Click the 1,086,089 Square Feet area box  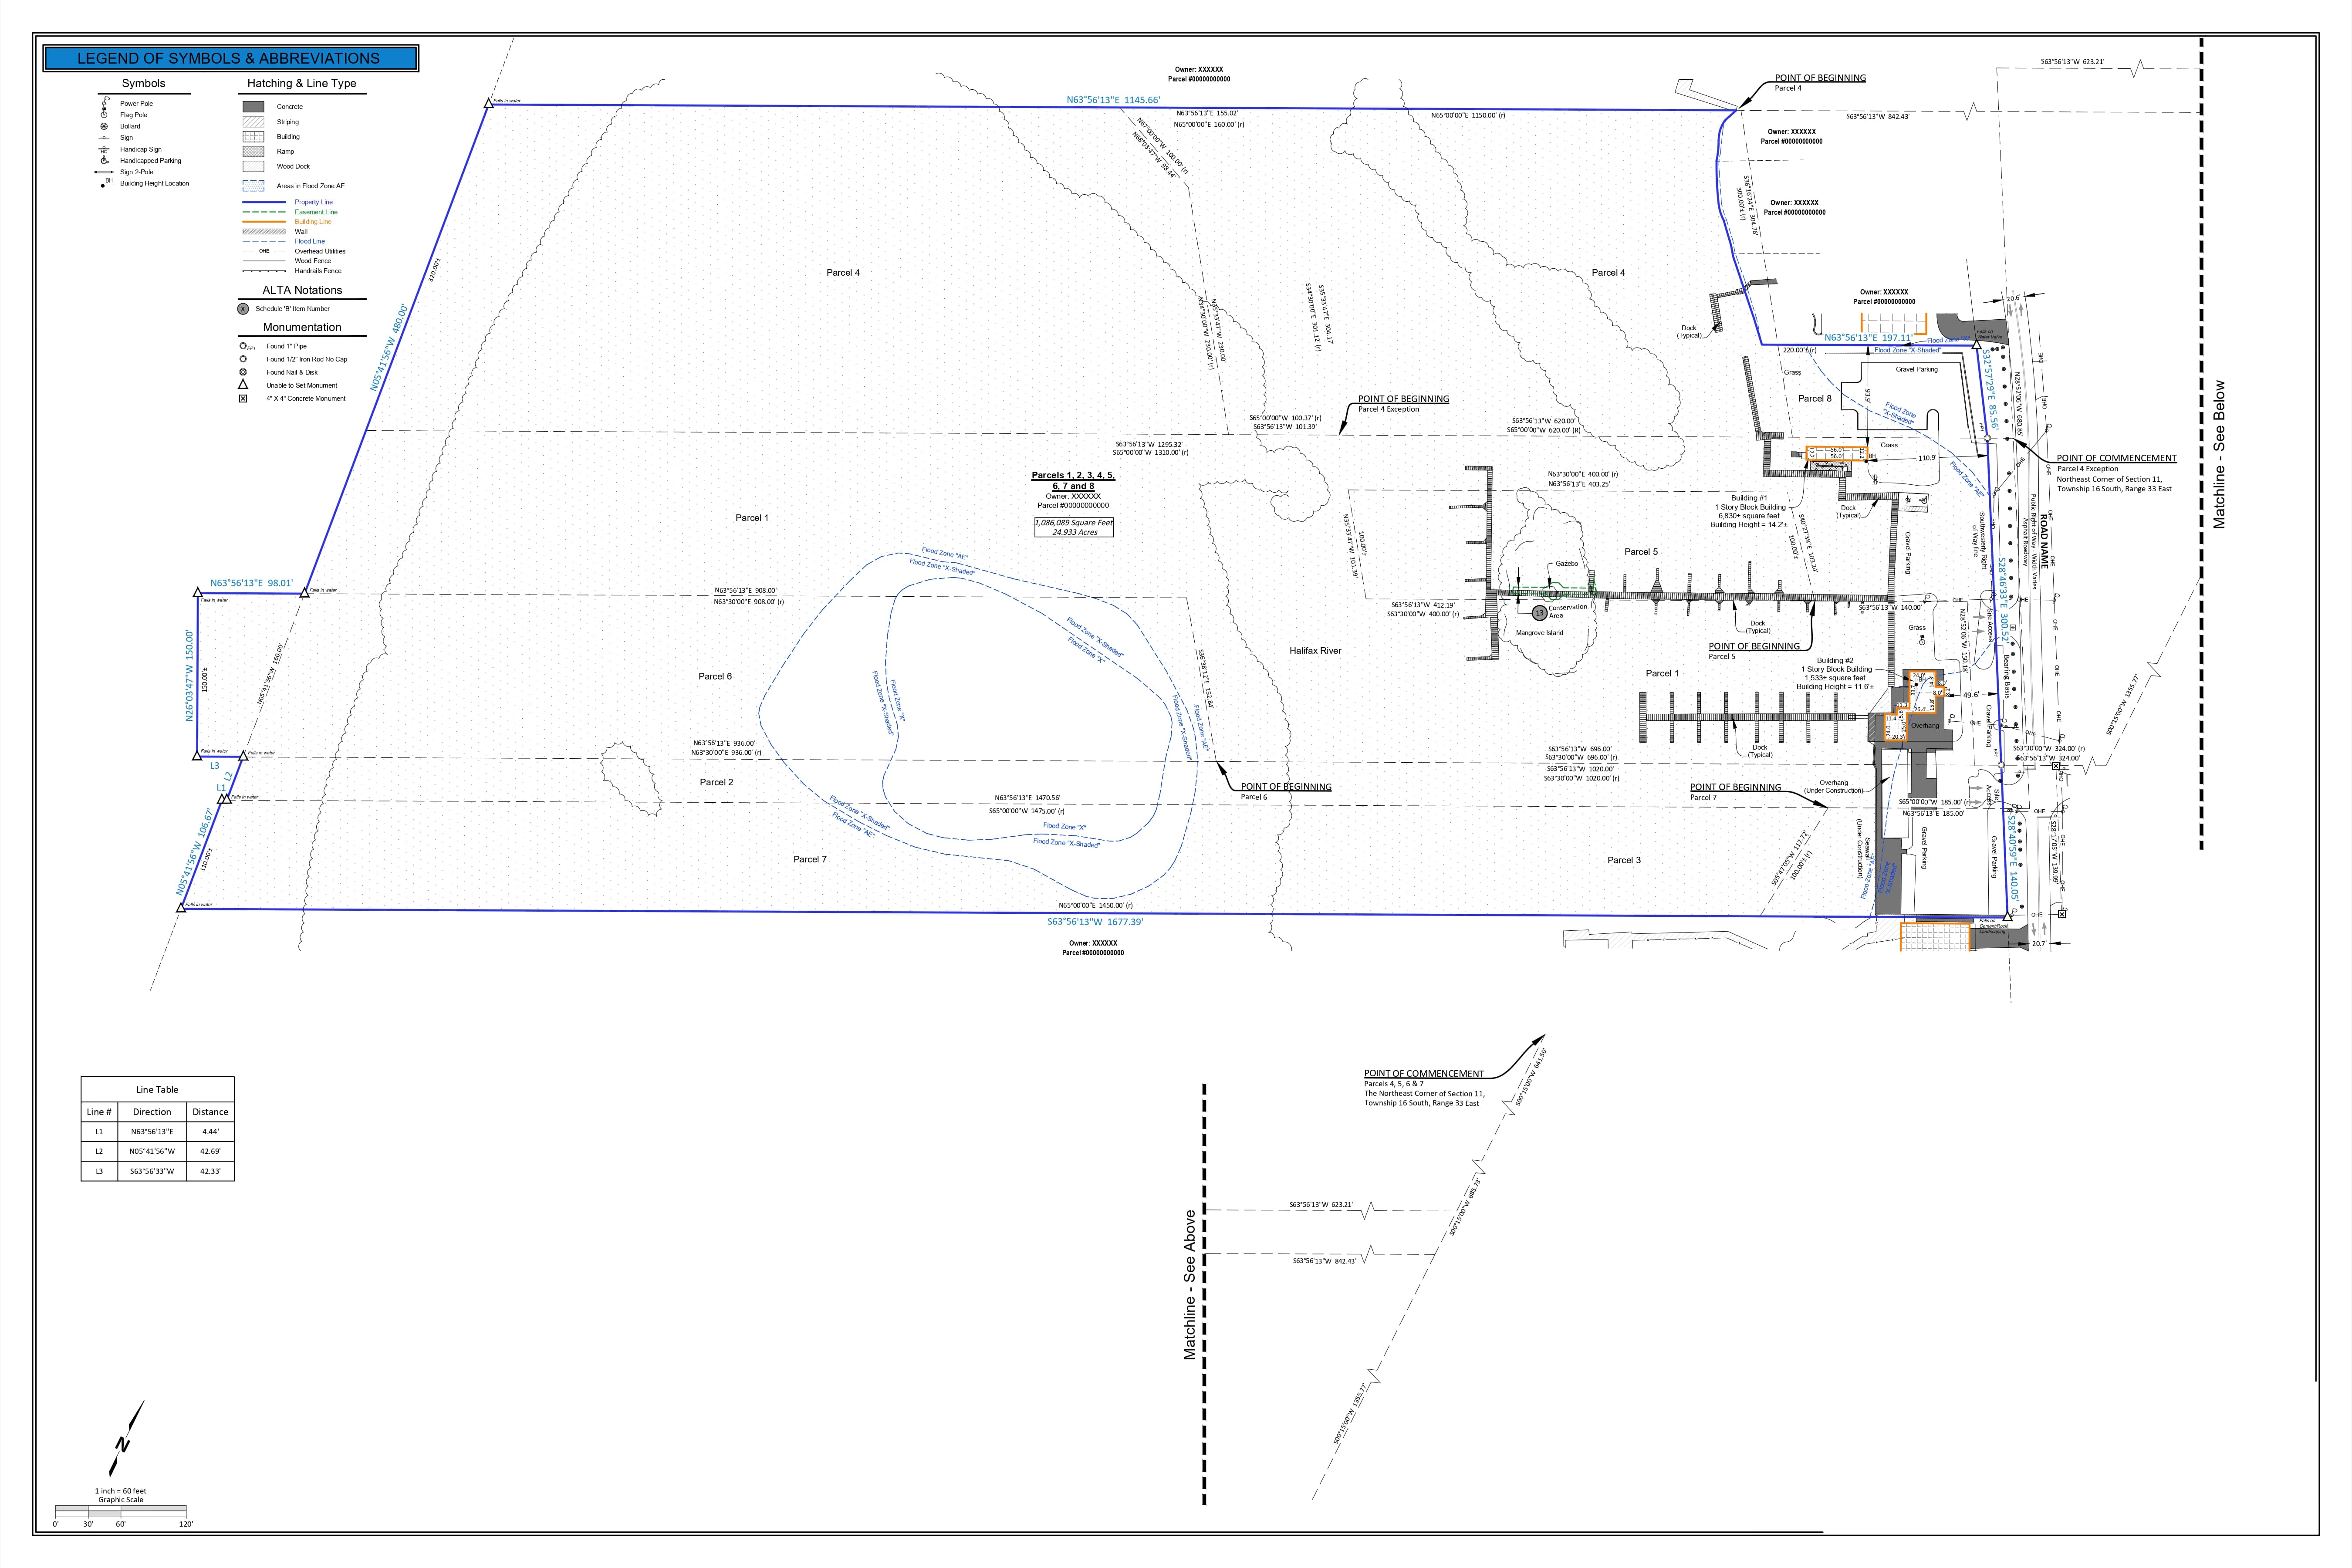pyautogui.click(x=1074, y=527)
